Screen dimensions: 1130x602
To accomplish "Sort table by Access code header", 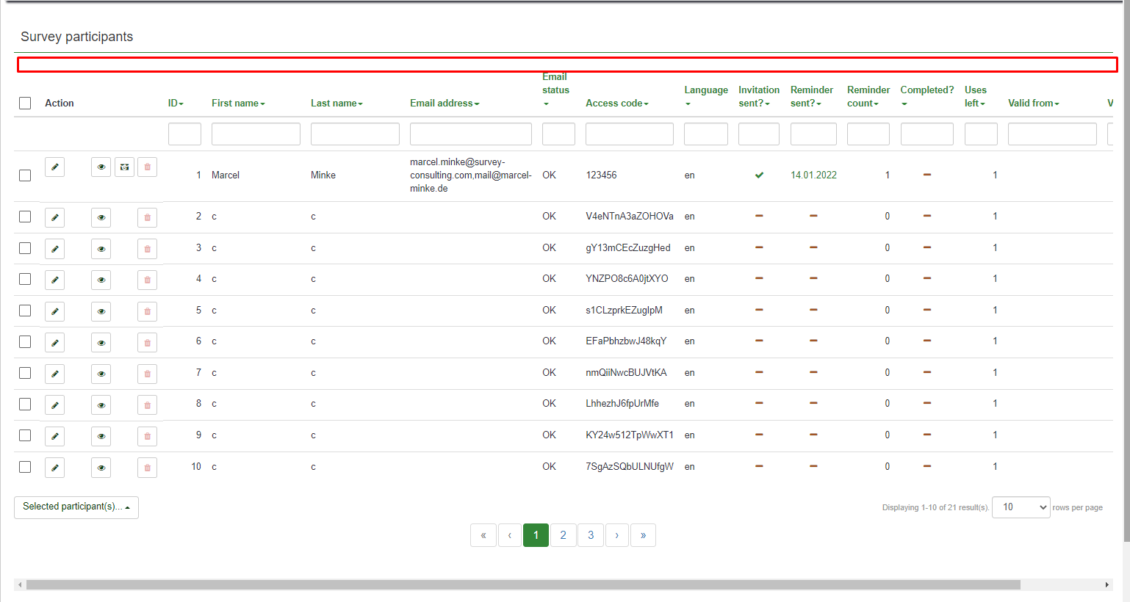I will pyautogui.click(x=616, y=104).
